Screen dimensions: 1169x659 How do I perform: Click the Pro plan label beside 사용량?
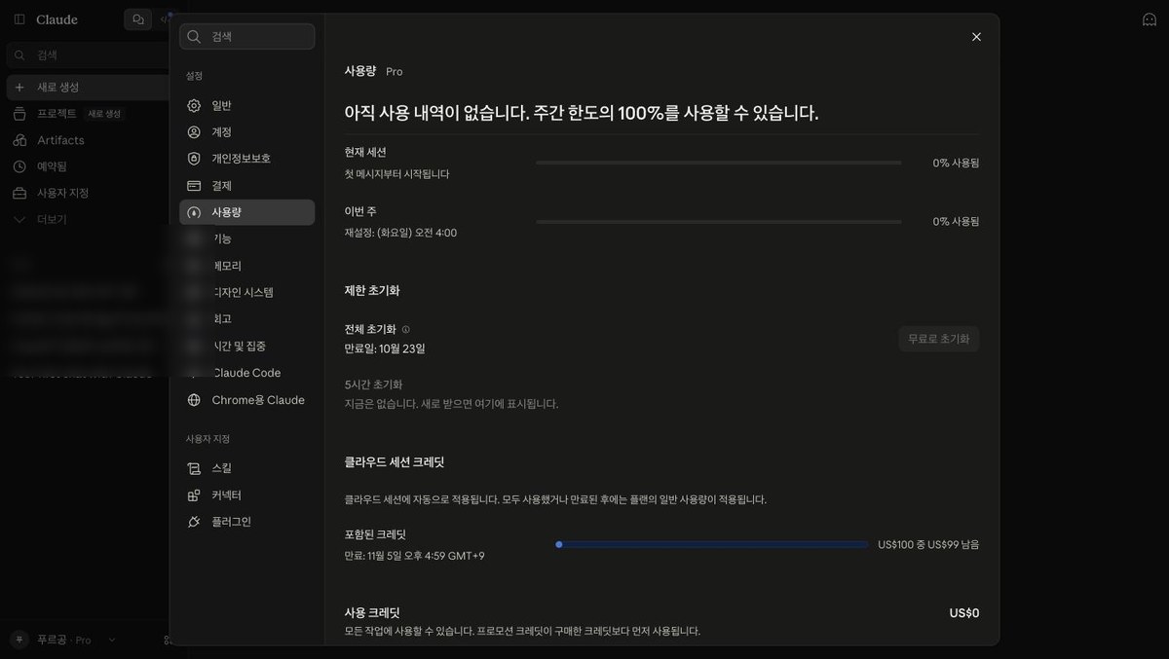pos(395,72)
